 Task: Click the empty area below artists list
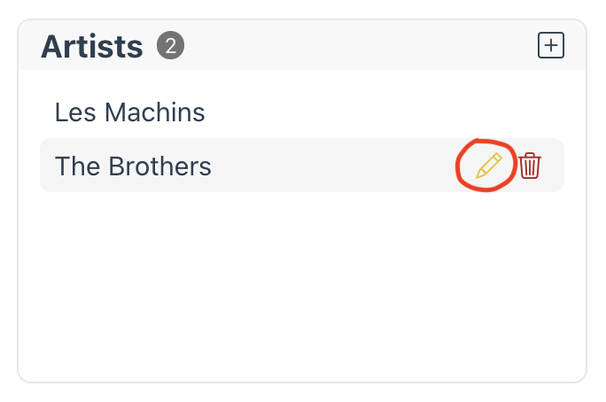tap(302, 286)
